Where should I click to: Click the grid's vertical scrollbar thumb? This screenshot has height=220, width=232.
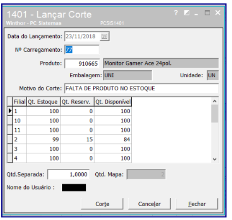[x=215, y=113]
